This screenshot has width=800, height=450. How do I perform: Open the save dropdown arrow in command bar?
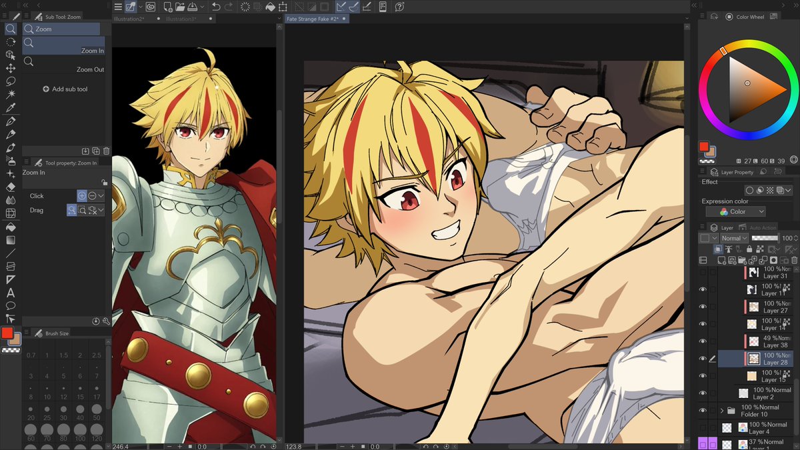[x=203, y=7]
